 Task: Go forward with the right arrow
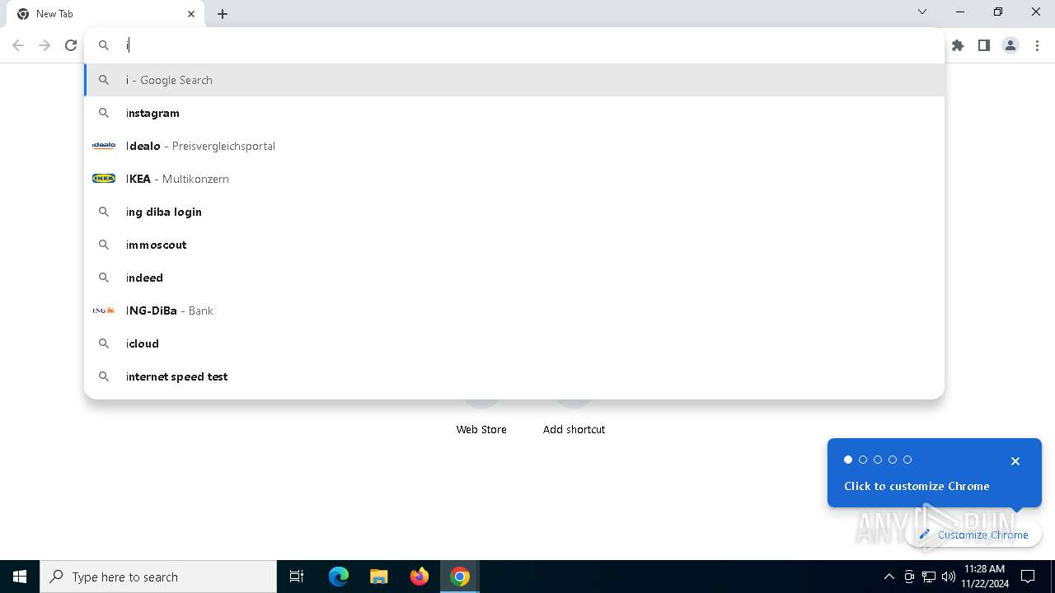click(45, 45)
